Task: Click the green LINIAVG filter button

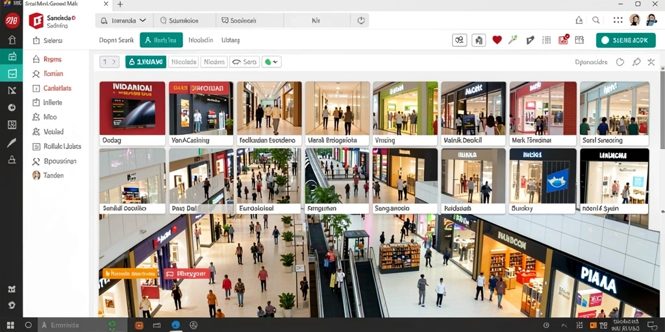Action: pyautogui.click(x=145, y=62)
